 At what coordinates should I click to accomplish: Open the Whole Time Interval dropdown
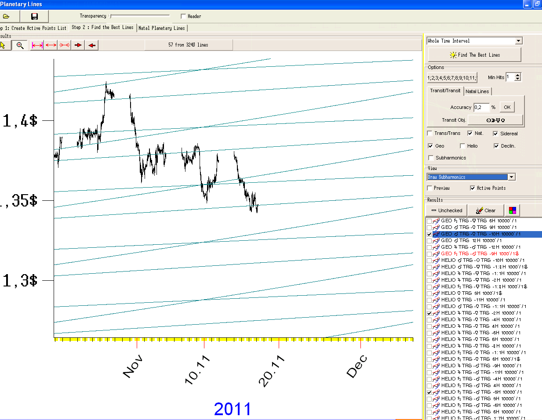pos(519,41)
